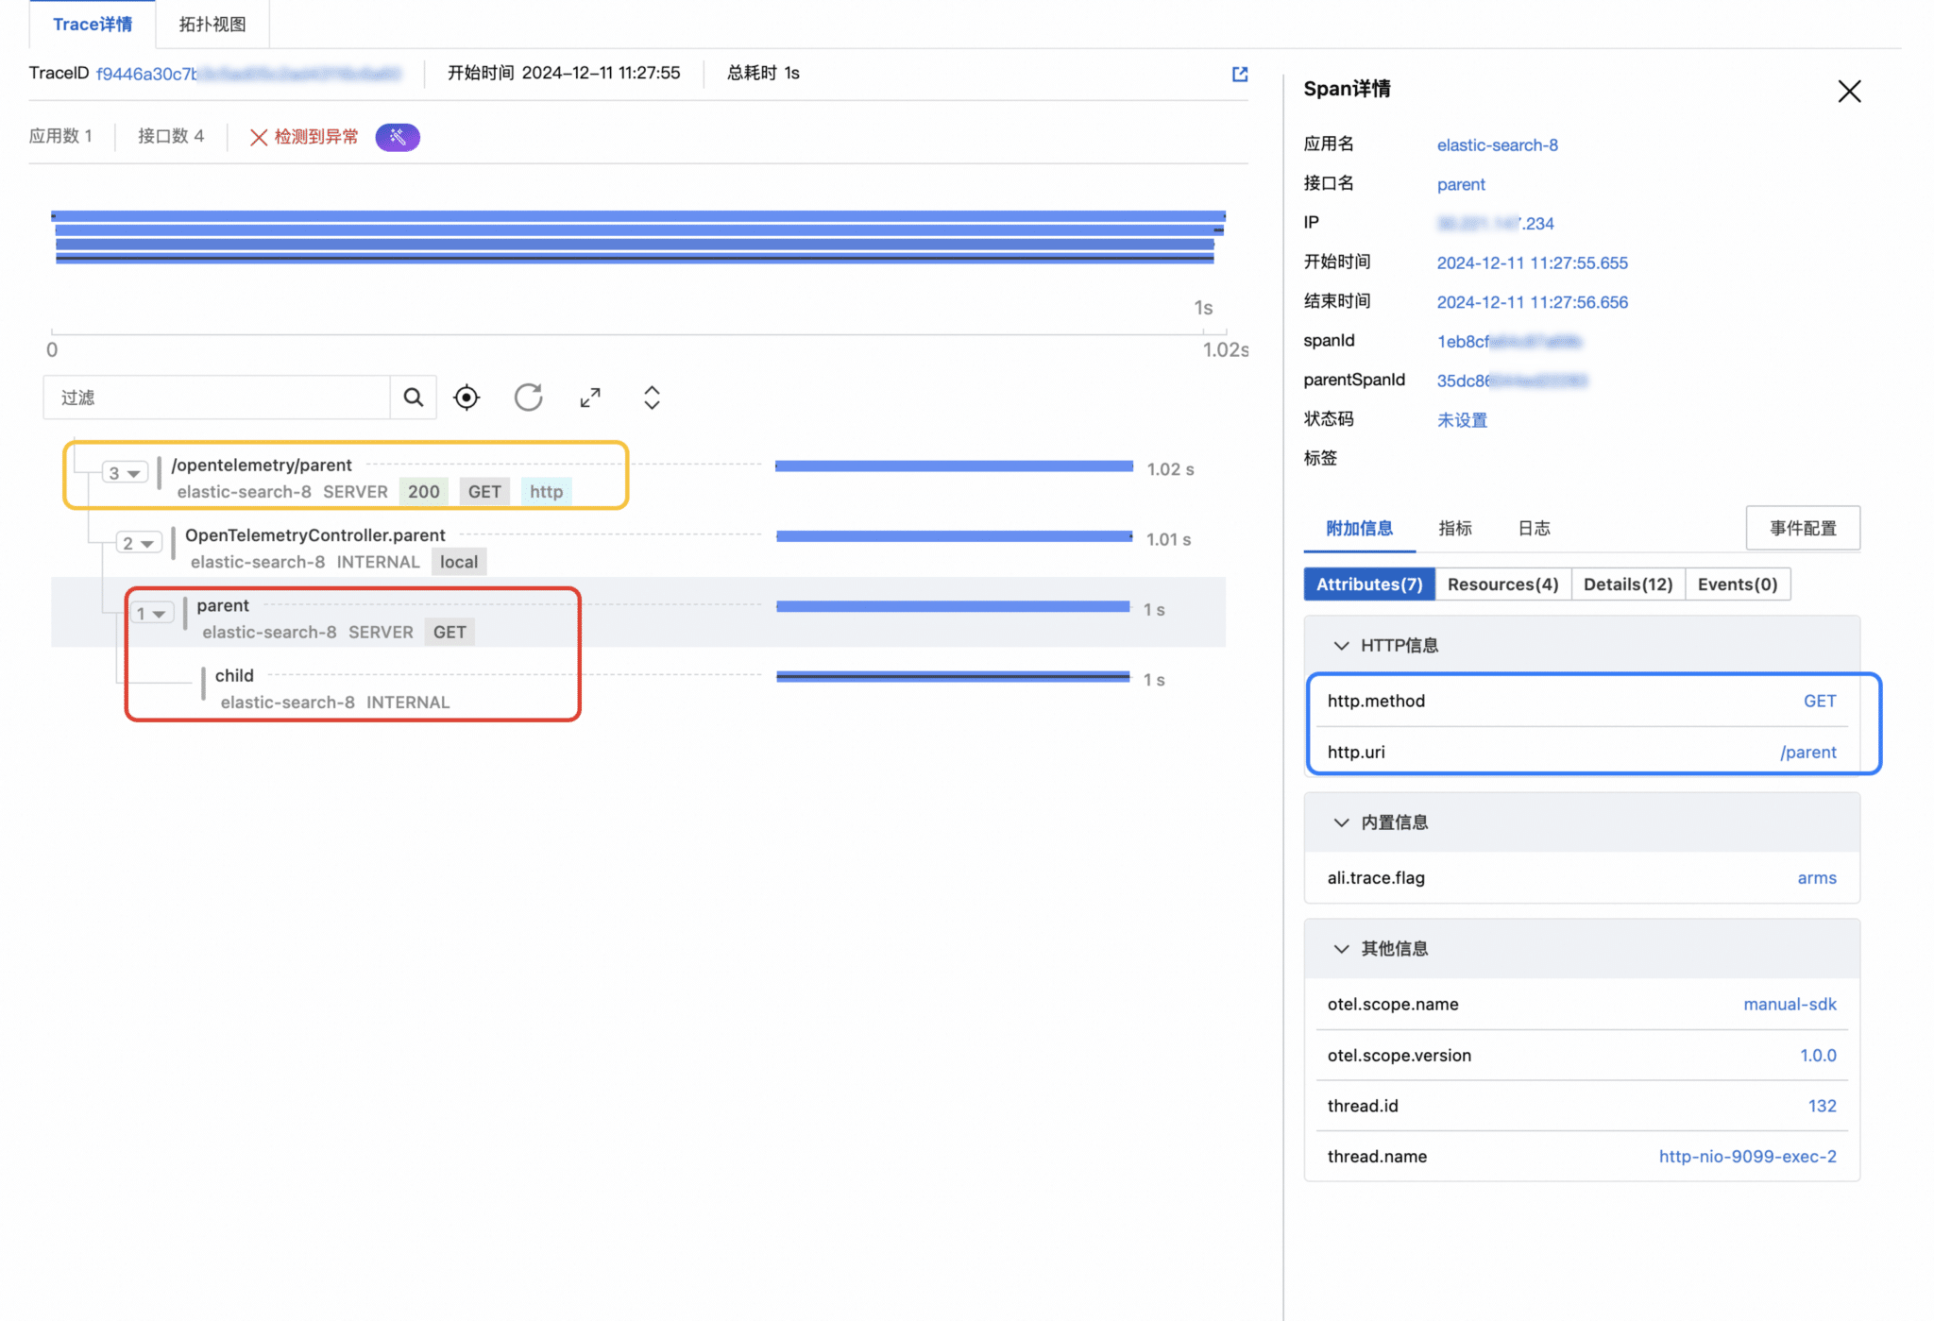This screenshot has width=1934, height=1321.
Task: Click the 检测到异常 text
Action: 316,137
